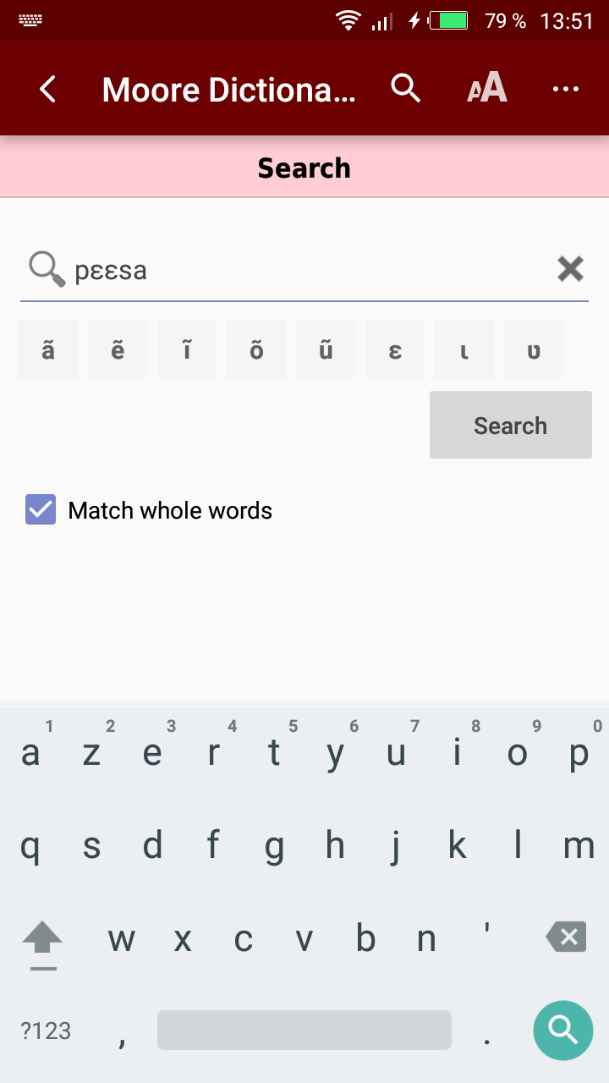
Task: Open the font size settings icon
Action: (x=487, y=88)
